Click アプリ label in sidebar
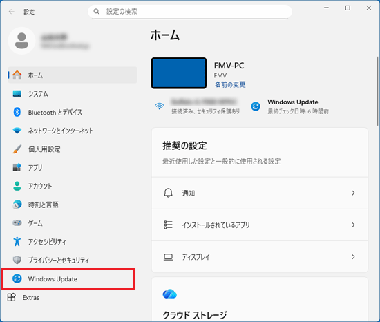The width and height of the screenshot is (380, 322). click(x=35, y=168)
